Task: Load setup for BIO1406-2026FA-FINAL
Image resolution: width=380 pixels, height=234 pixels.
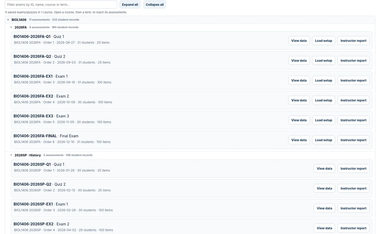Action: [324, 140]
